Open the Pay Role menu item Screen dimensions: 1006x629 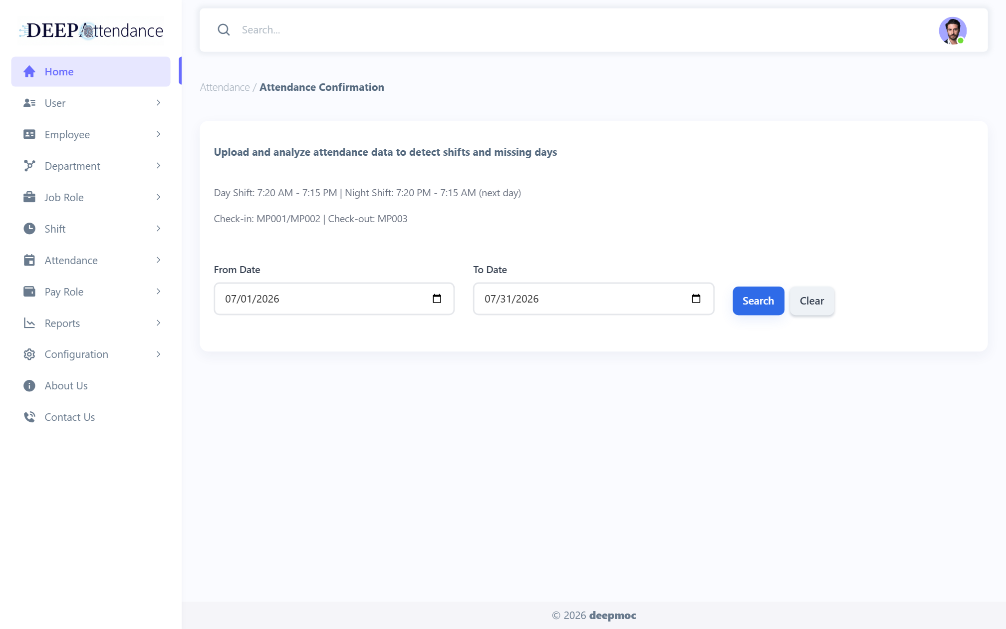[x=91, y=292]
